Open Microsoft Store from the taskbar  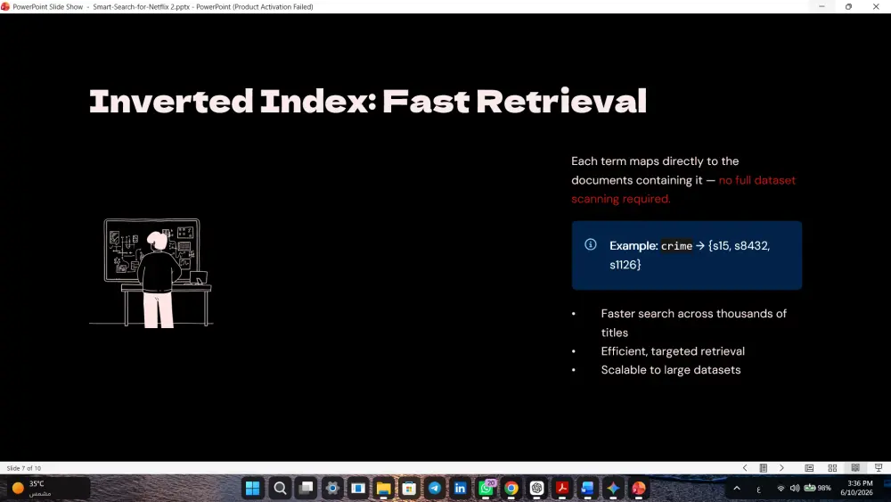pyautogui.click(x=409, y=488)
